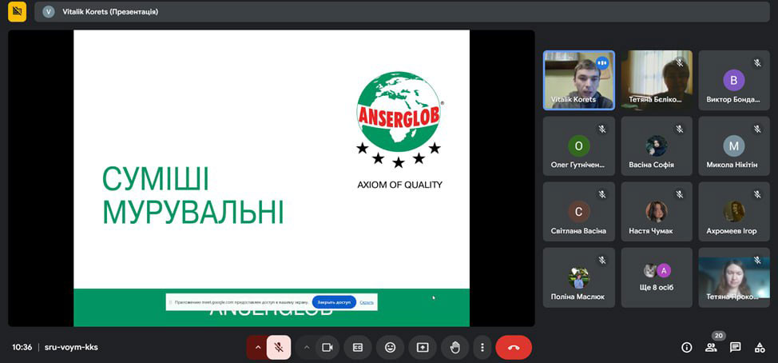The image size is (778, 363).
Task: Leave call with red hang-up button
Action: pyautogui.click(x=514, y=348)
